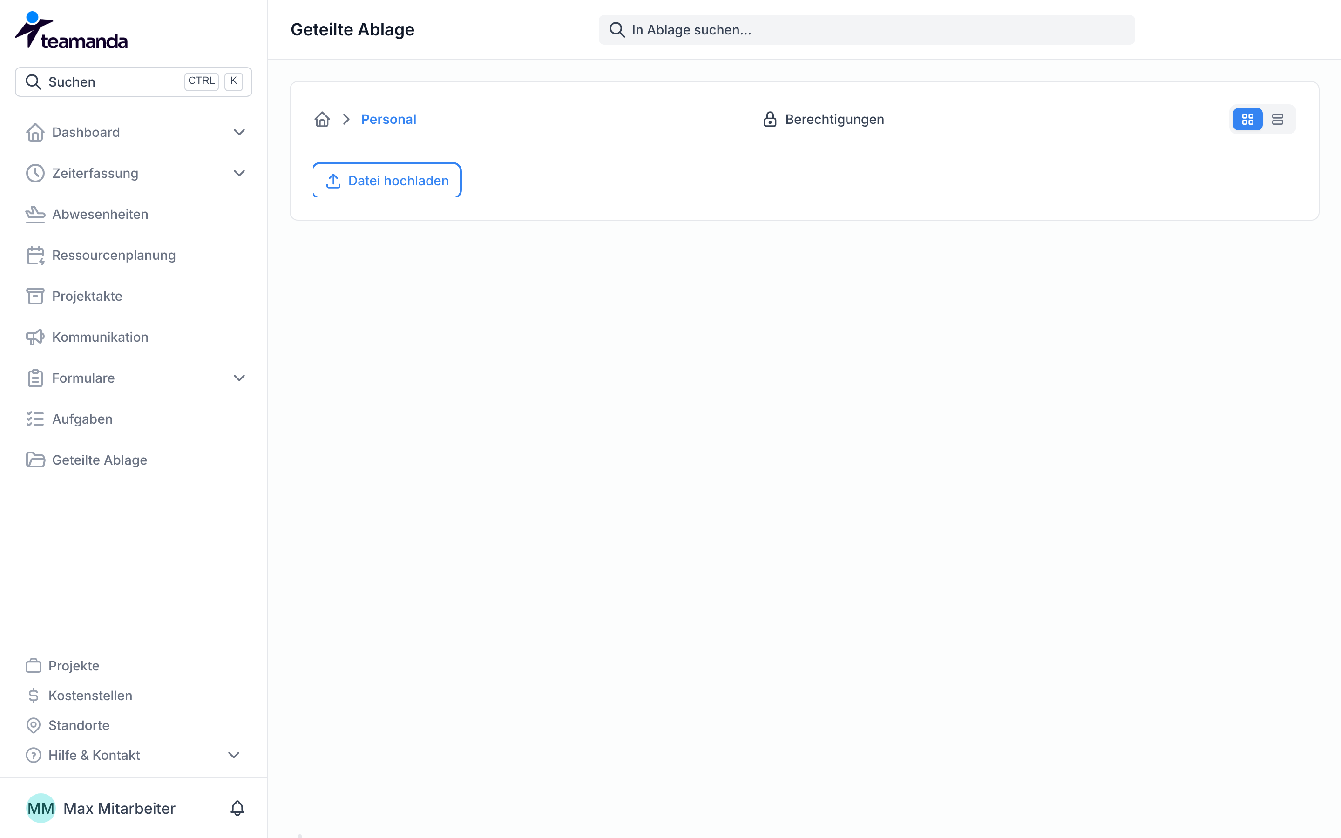Open the sidebar Suchen search box

tap(134, 82)
